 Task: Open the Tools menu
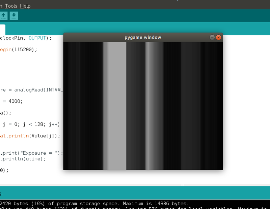(x=11, y=6)
